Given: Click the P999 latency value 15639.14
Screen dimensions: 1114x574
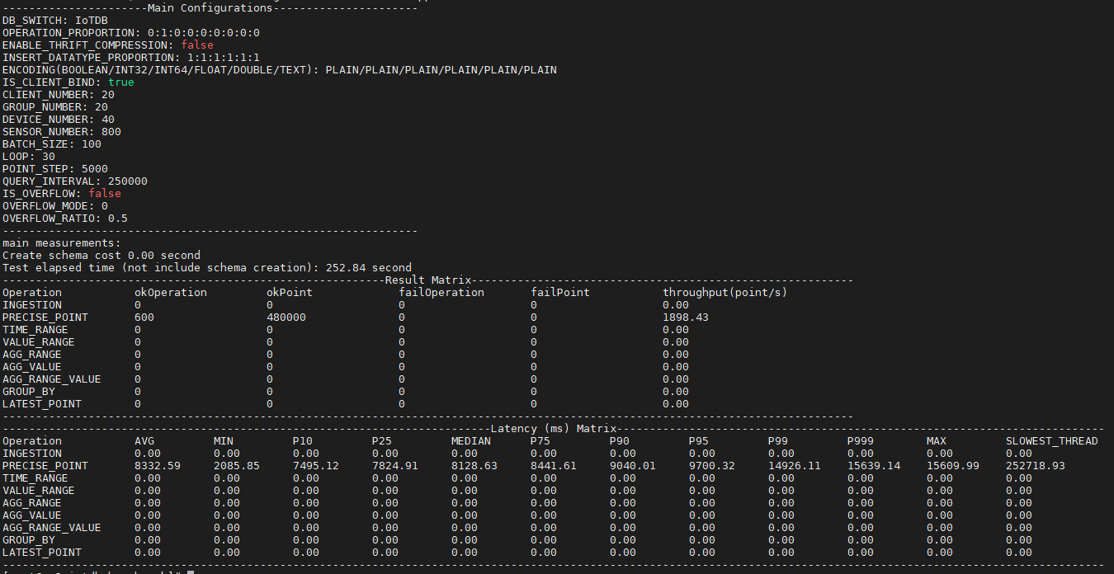Looking at the screenshot, I should click(874, 466).
